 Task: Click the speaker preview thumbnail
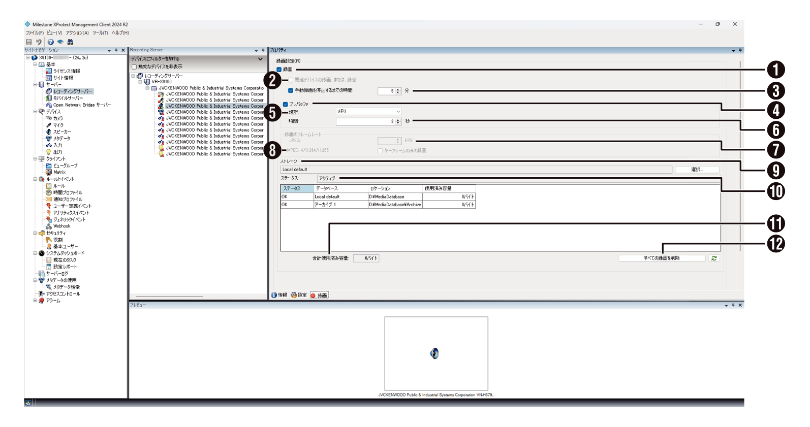[436, 353]
